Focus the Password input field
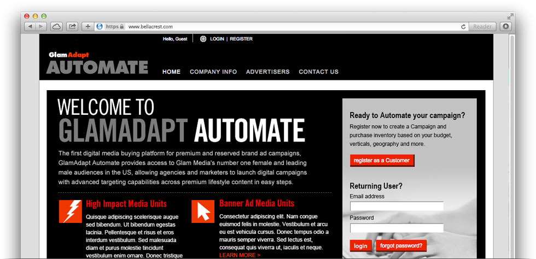The height and width of the screenshot is (259, 536). pos(397,228)
